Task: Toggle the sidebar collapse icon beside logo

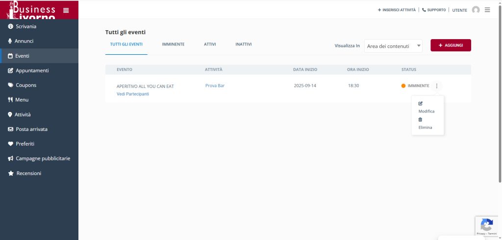Action: [x=66, y=10]
